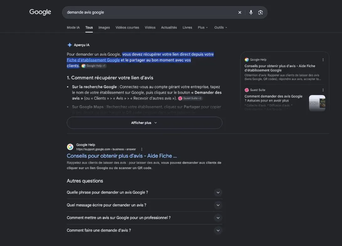The width and height of the screenshot is (342, 246).
Task: Open Actualités tab
Action: coord(169,28)
